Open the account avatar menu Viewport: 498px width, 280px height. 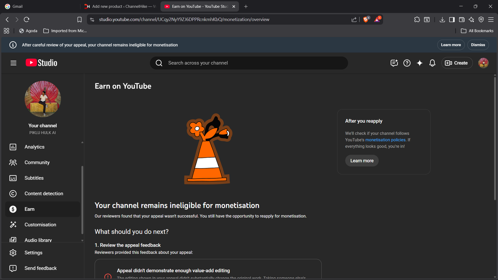(x=483, y=63)
